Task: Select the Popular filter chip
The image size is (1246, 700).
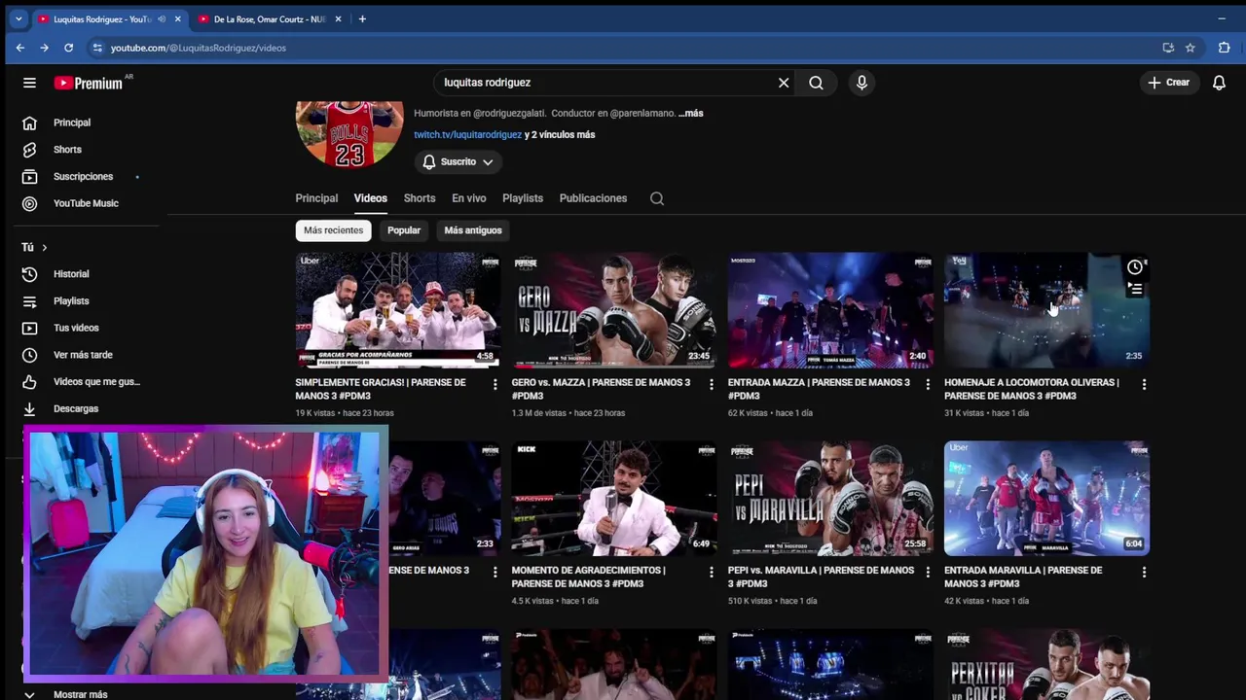Action: tap(404, 230)
